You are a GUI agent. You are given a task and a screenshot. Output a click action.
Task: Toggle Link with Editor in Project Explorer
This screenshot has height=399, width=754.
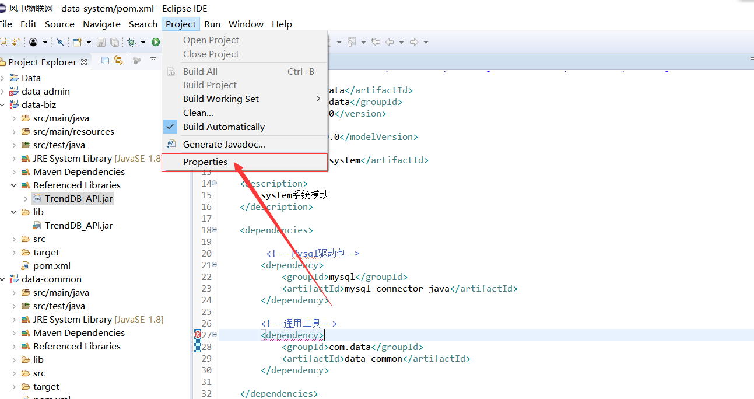[x=120, y=60]
